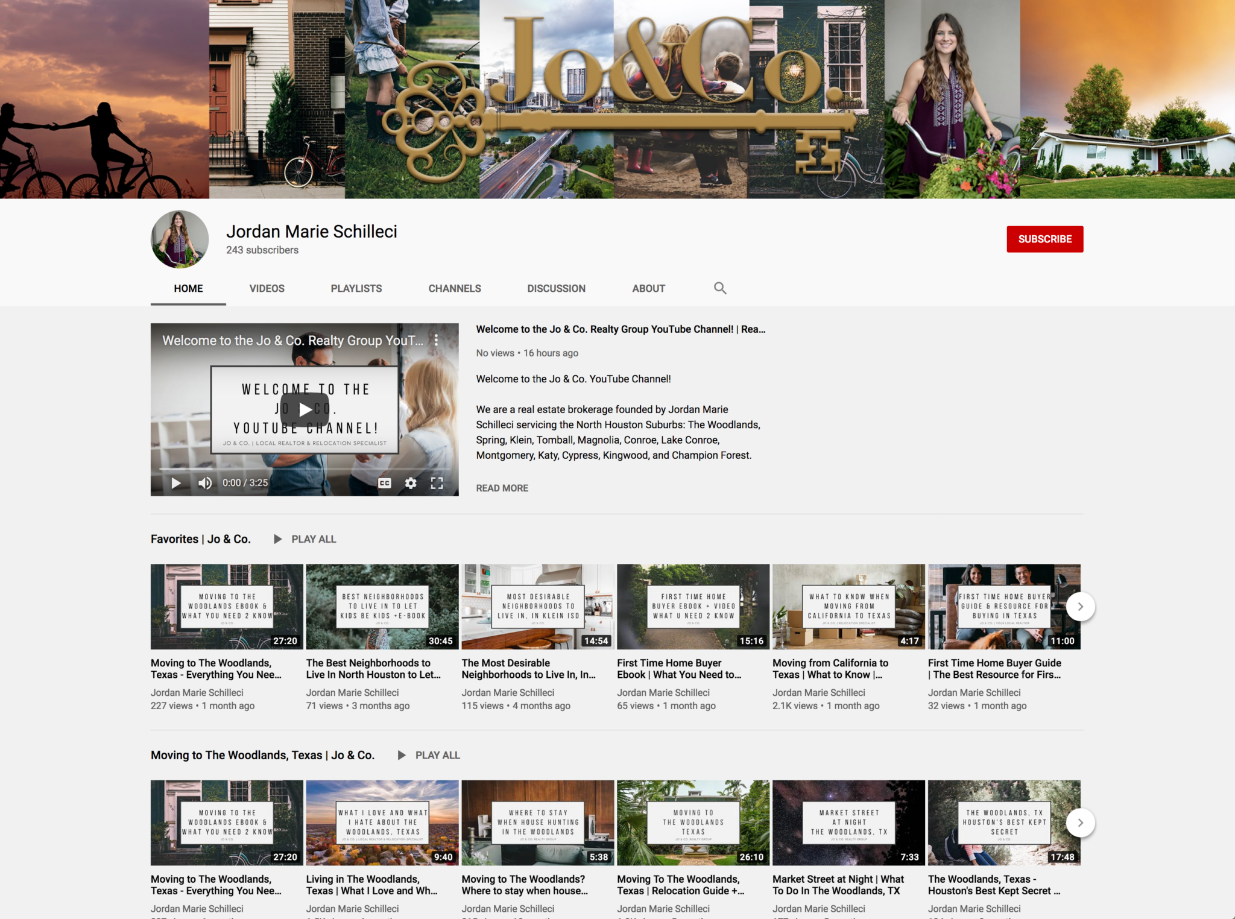This screenshot has width=1235, height=919.
Task: Open featured video title link
Action: coord(621,329)
